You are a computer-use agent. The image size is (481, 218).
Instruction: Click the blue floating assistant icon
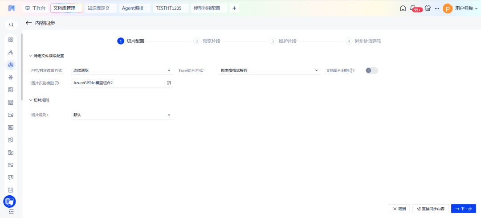point(9,202)
